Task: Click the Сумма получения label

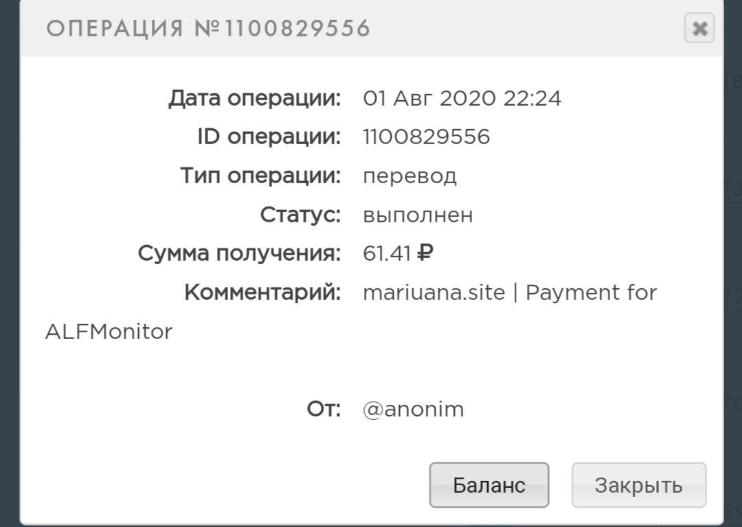Action: click(239, 254)
